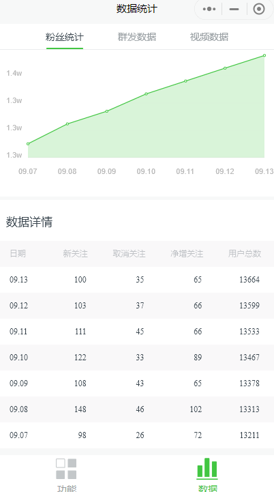Select the 09.09 date cell in table
The image size is (274, 492).
tap(18, 384)
